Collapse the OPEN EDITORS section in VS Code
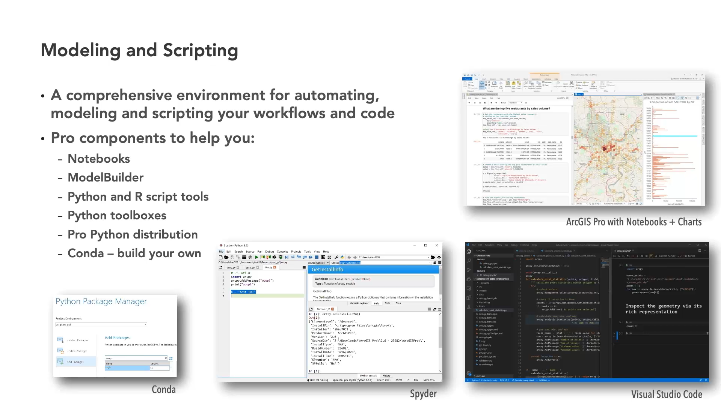The height and width of the screenshot is (405, 721). pyautogui.click(x=483, y=255)
